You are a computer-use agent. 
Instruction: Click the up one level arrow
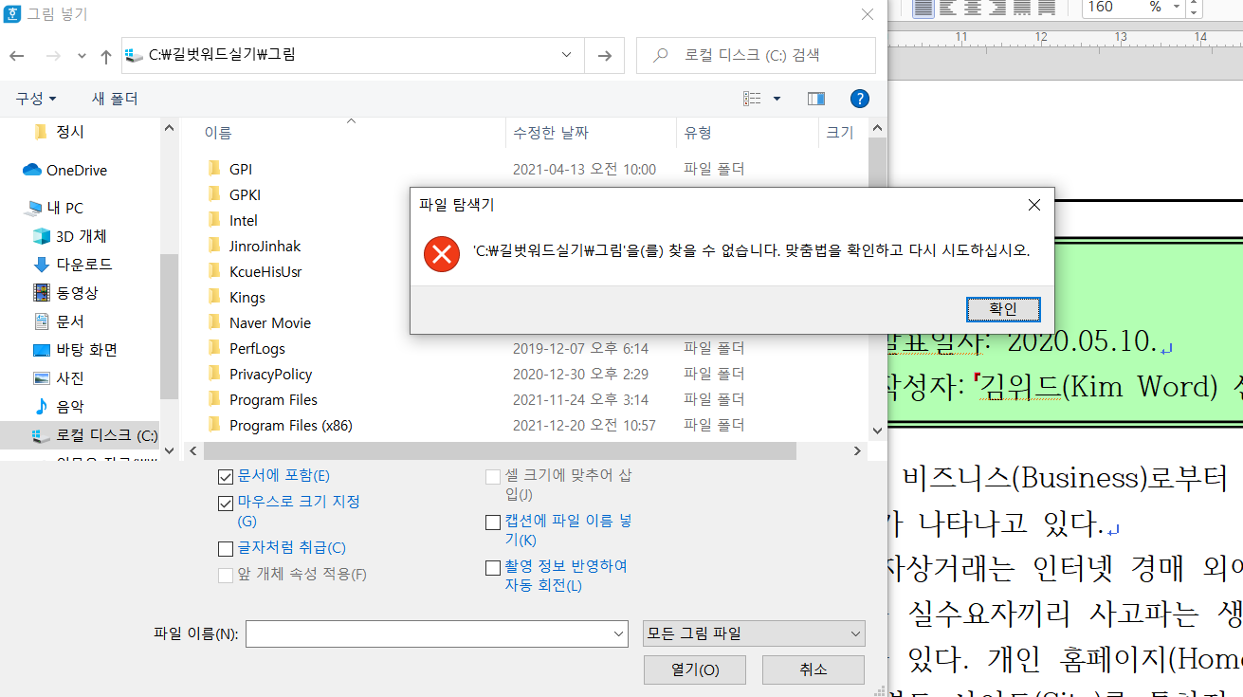click(106, 56)
